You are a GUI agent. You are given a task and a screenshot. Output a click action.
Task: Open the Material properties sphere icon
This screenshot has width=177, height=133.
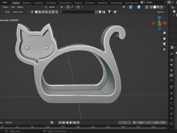click(x=171, y=124)
